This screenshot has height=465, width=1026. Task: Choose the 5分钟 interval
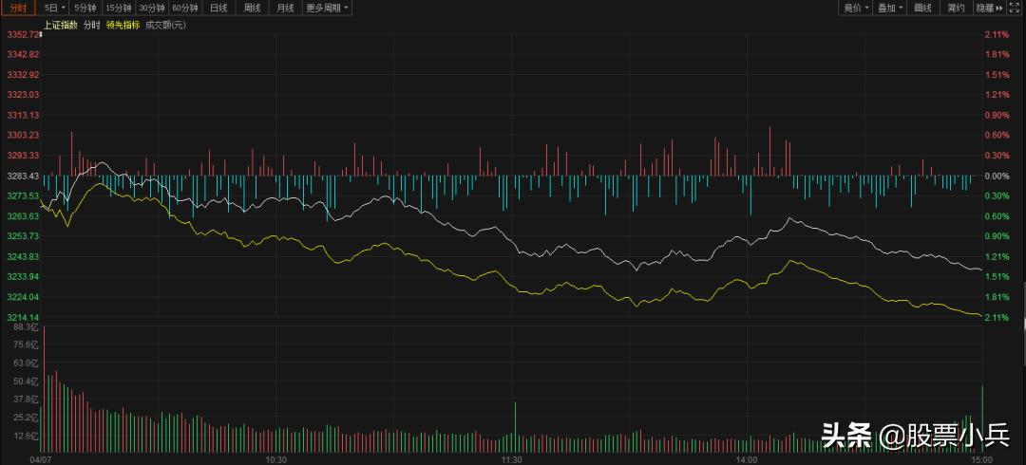click(x=85, y=8)
